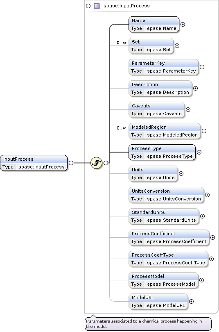
Task: Expand the Name element plus icon
Action: click(183, 24)
